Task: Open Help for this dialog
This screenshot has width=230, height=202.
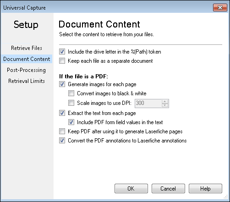Action: click(205, 189)
